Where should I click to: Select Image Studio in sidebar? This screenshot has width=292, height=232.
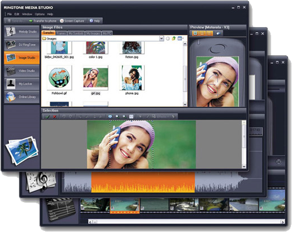(x=21, y=58)
